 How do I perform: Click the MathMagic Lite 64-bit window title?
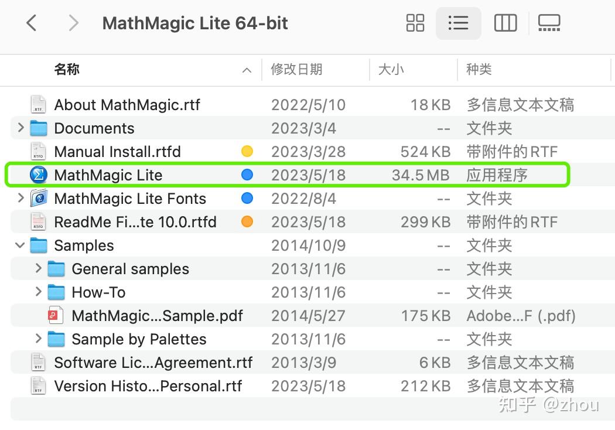[195, 23]
